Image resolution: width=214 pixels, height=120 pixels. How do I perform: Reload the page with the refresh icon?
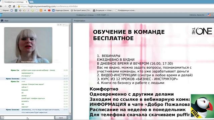10,6
